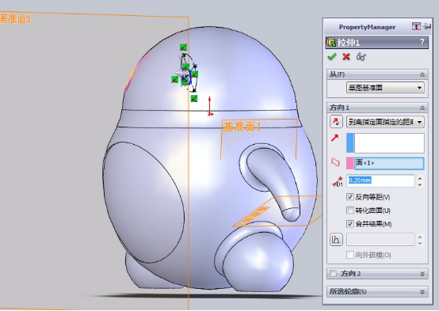Uncheck 反向等距(V) checkbox
This screenshot has height=311, width=439.
(x=350, y=197)
